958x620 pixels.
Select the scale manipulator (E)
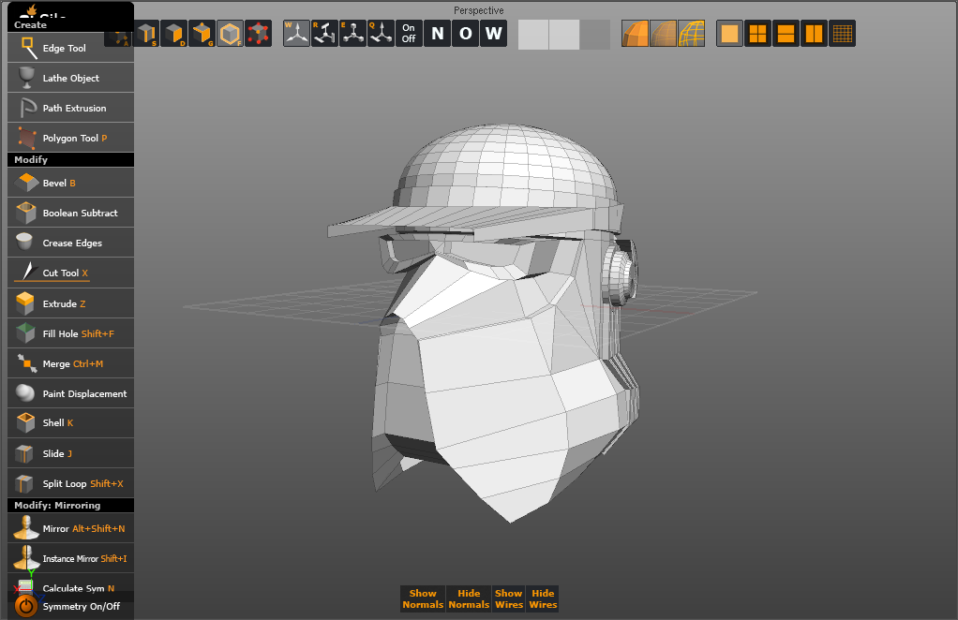point(352,34)
